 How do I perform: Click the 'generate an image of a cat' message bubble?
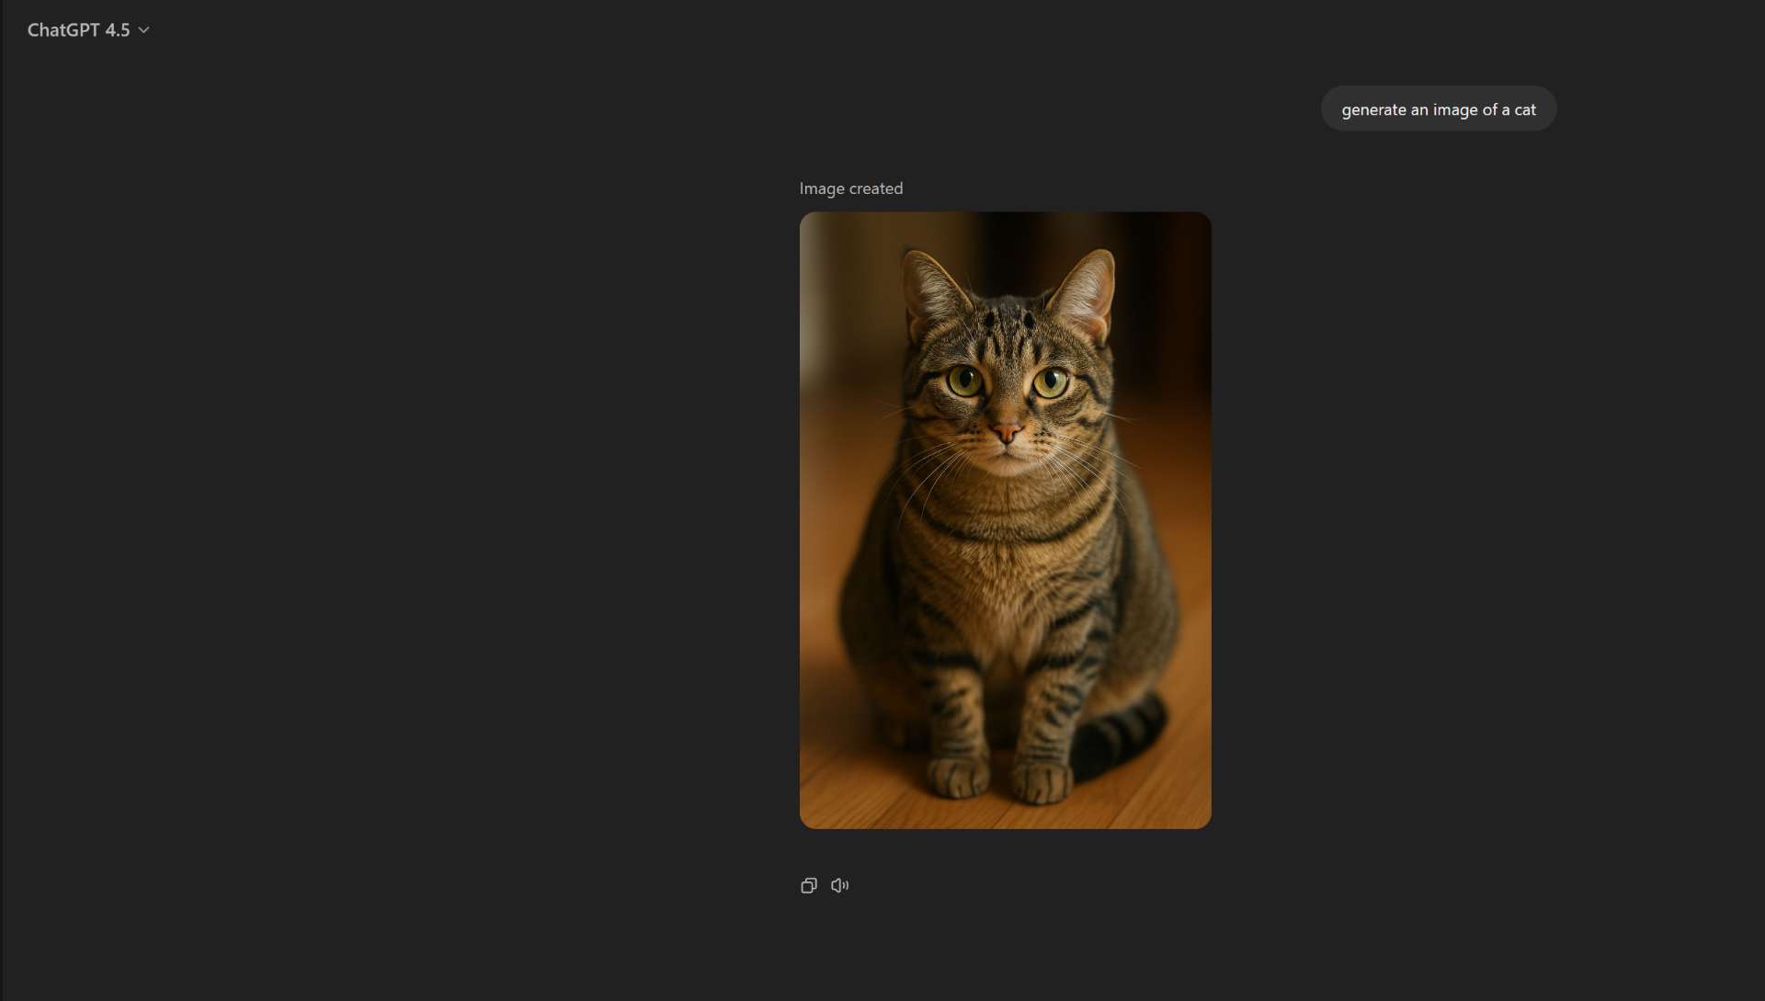[x=1438, y=109]
